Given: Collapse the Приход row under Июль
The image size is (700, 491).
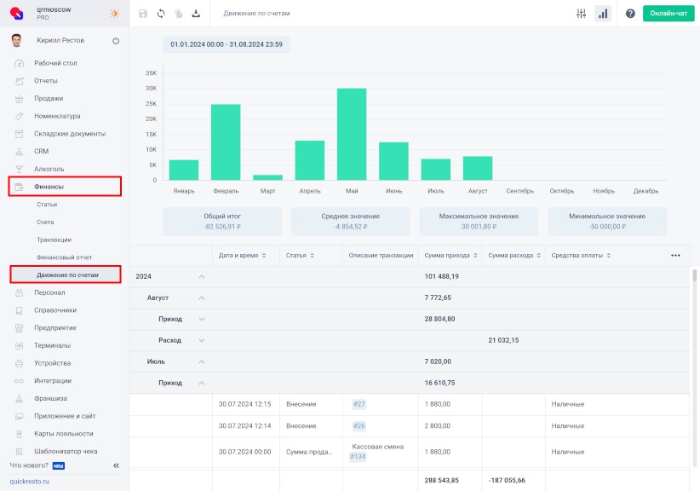Looking at the screenshot, I should (201, 383).
